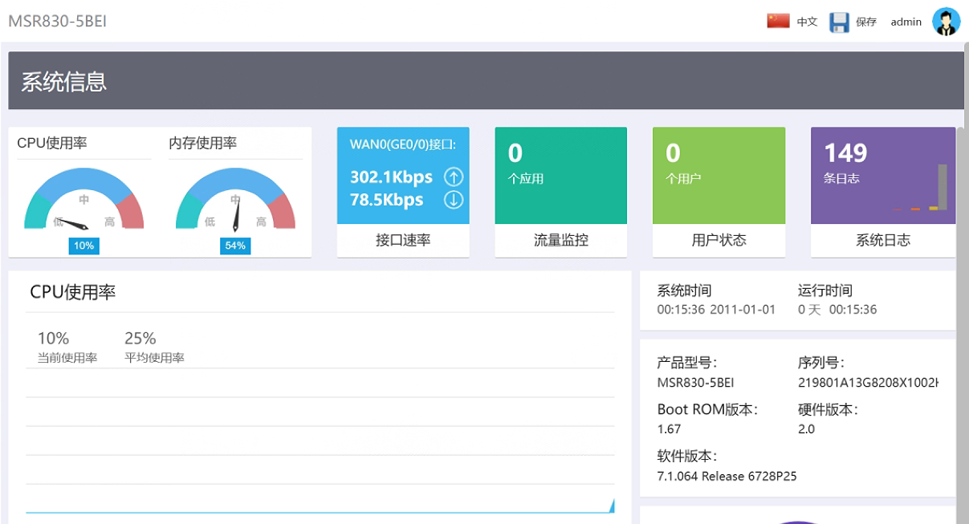Open the 接口速率 interface rate tile
This screenshot has width=969, height=524.
coord(403,240)
